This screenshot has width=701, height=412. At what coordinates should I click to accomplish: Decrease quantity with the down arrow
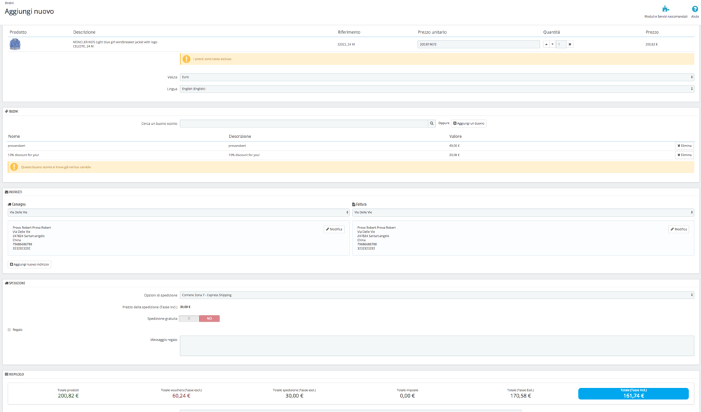tap(552, 44)
